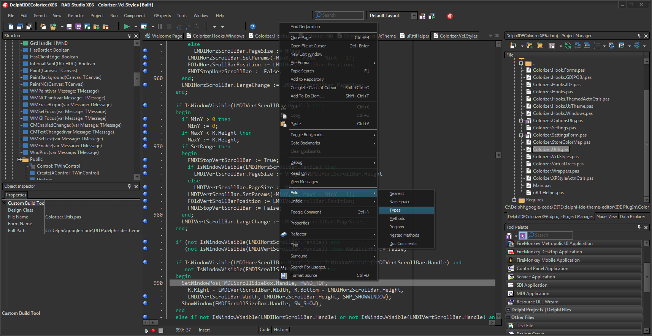Select FireMonkey Desktop Application in Tool Palette
The width and height of the screenshot is (652, 336).
pyautogui.click(x=574, y=252)
